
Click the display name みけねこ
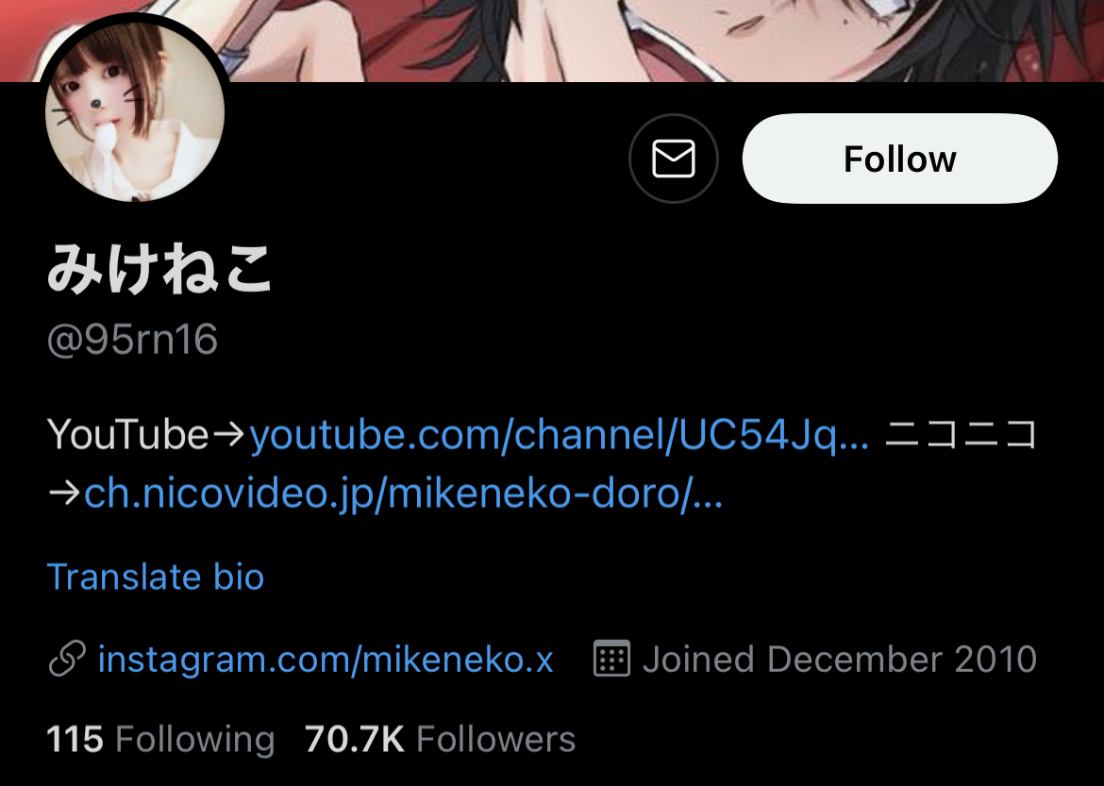click(x=159, y=268)
